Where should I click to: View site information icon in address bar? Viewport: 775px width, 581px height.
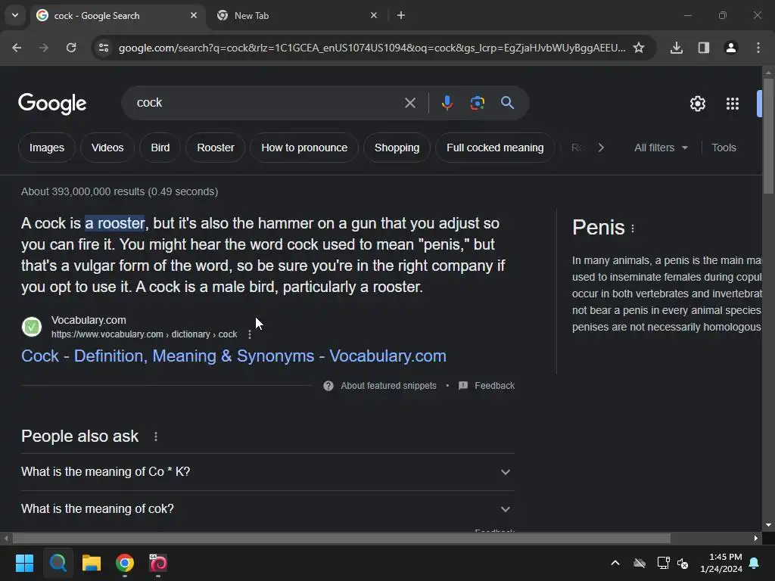pos(104,48)
